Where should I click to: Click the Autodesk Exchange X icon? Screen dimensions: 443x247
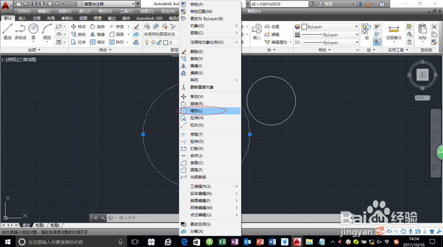click(x=359, y=4)
